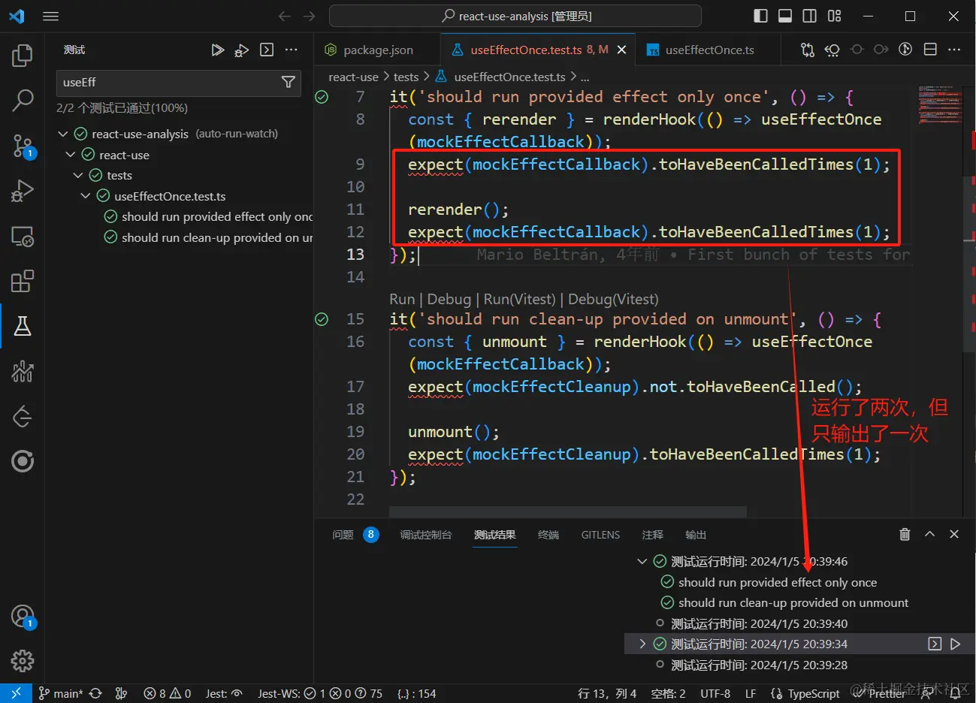Click the useEff test filter input field
976x703 pixels.
[x=165, y=83]
